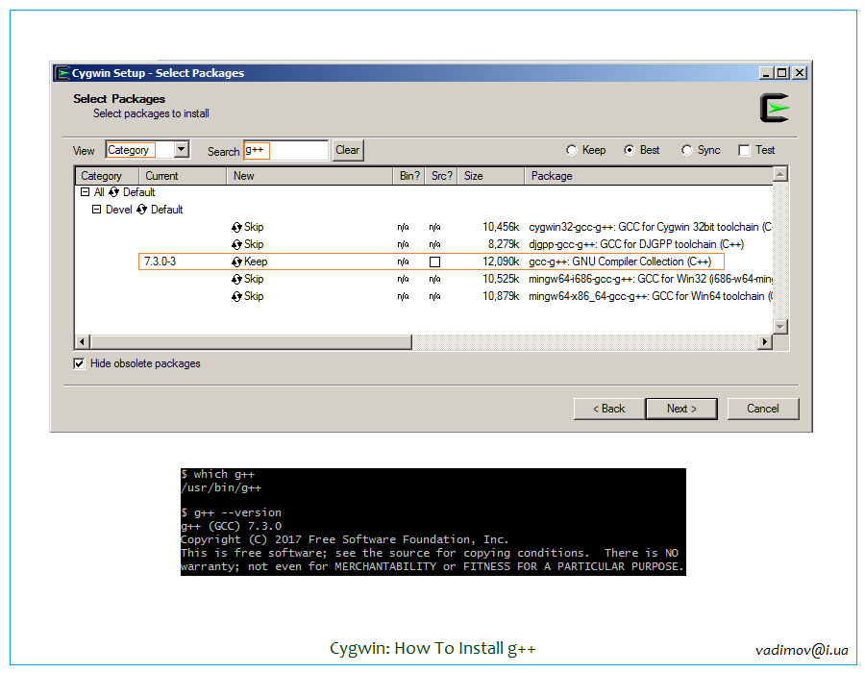Proceed with the Next button
This screenshot has width=865, height=673.
tap(681, 409)
